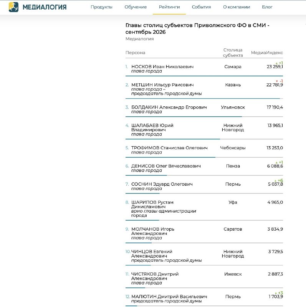
Task: Click the red down arrow beside МЕТШИН's index
Action: [277, 81]
